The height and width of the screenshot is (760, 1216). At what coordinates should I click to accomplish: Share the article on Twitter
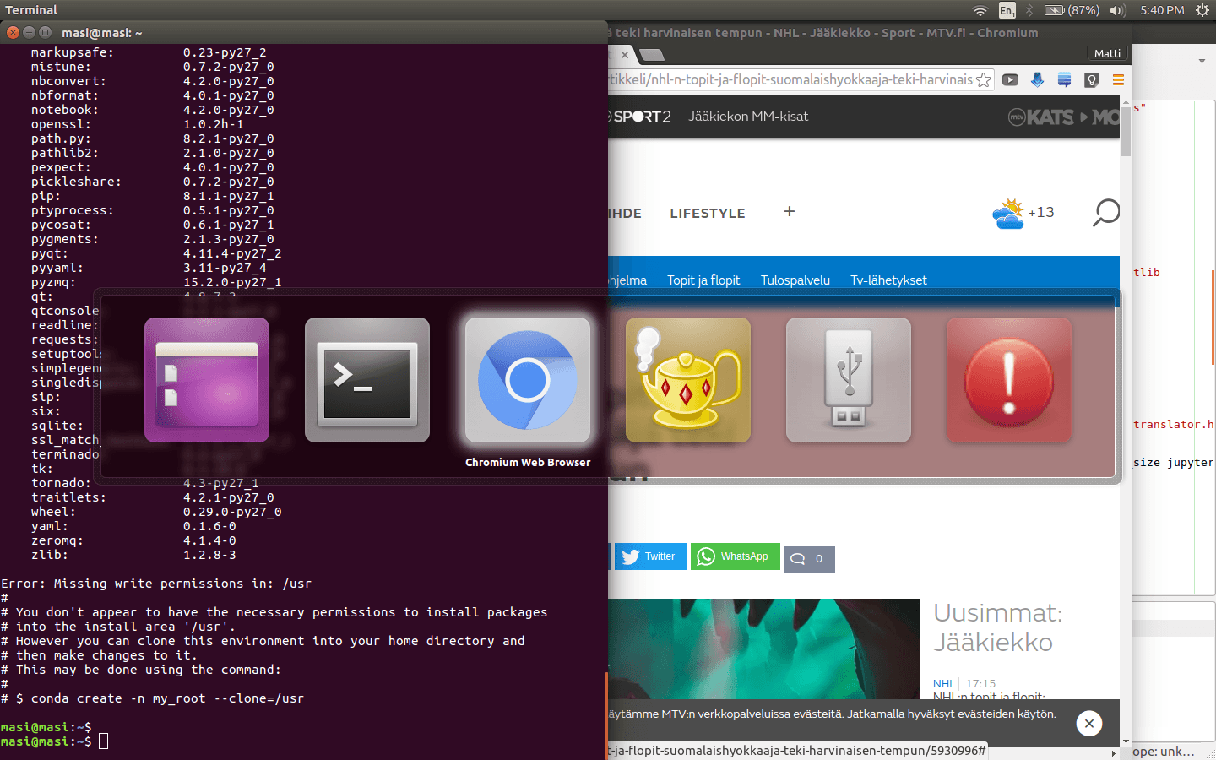650,556
